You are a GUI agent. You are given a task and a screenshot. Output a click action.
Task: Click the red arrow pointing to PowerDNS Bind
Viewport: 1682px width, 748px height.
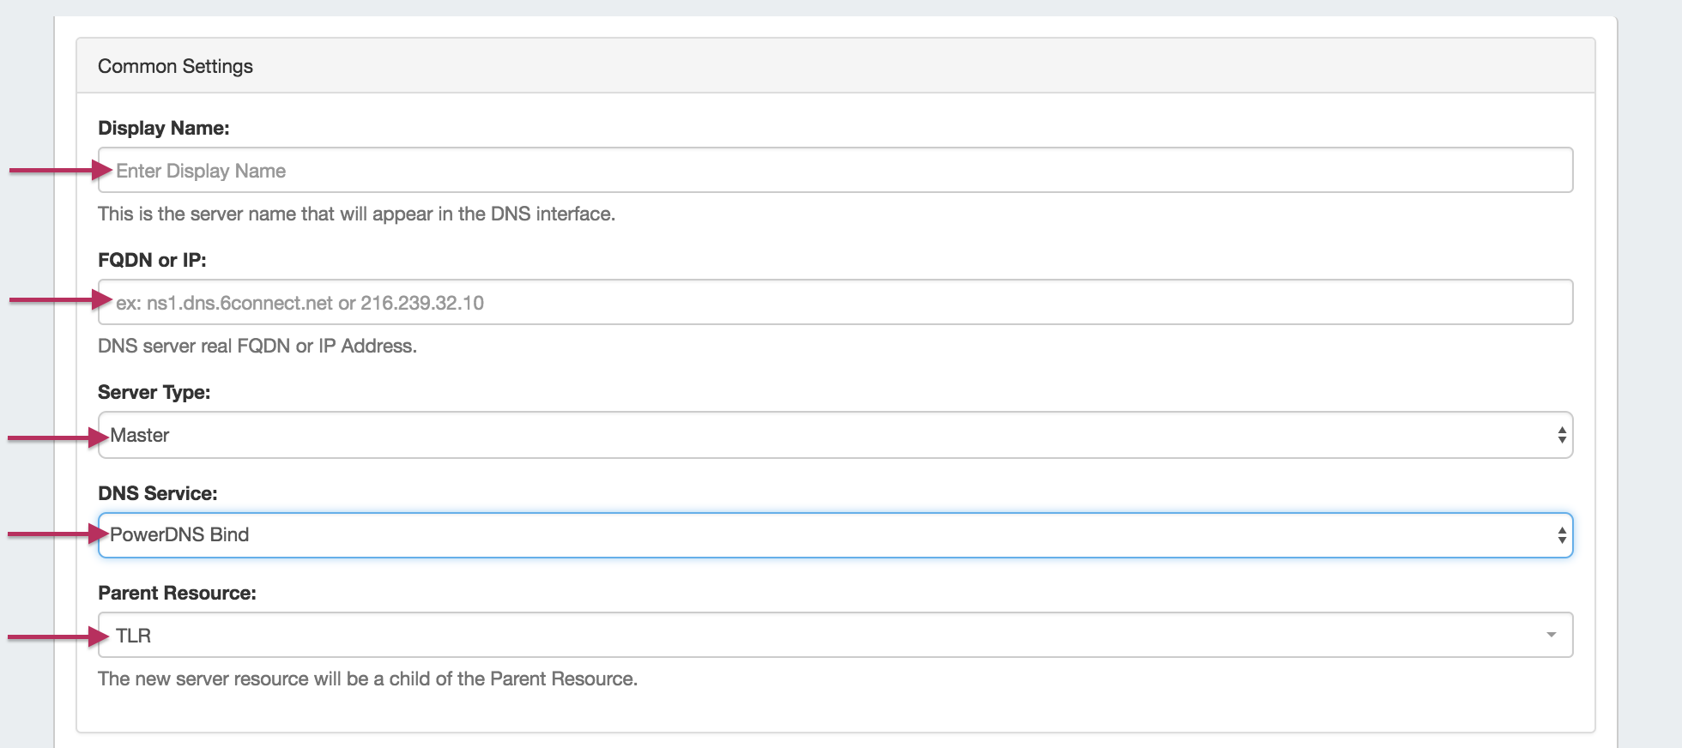[x=57, y=534]
